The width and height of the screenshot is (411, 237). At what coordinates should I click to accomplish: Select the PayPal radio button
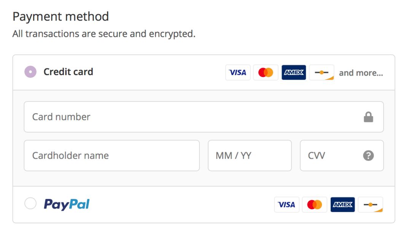30,204
